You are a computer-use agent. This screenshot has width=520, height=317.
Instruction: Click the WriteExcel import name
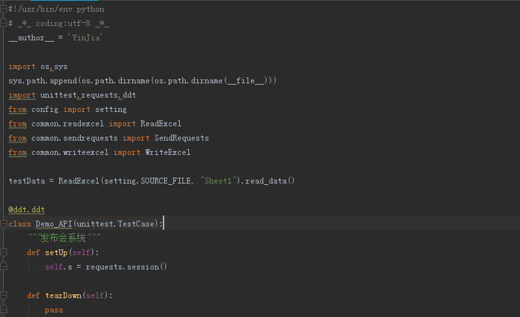(167, 152)
